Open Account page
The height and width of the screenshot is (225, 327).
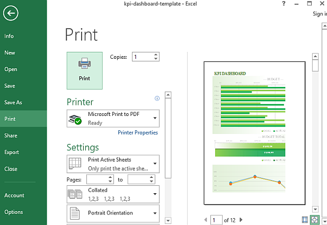tap(23, 195)
